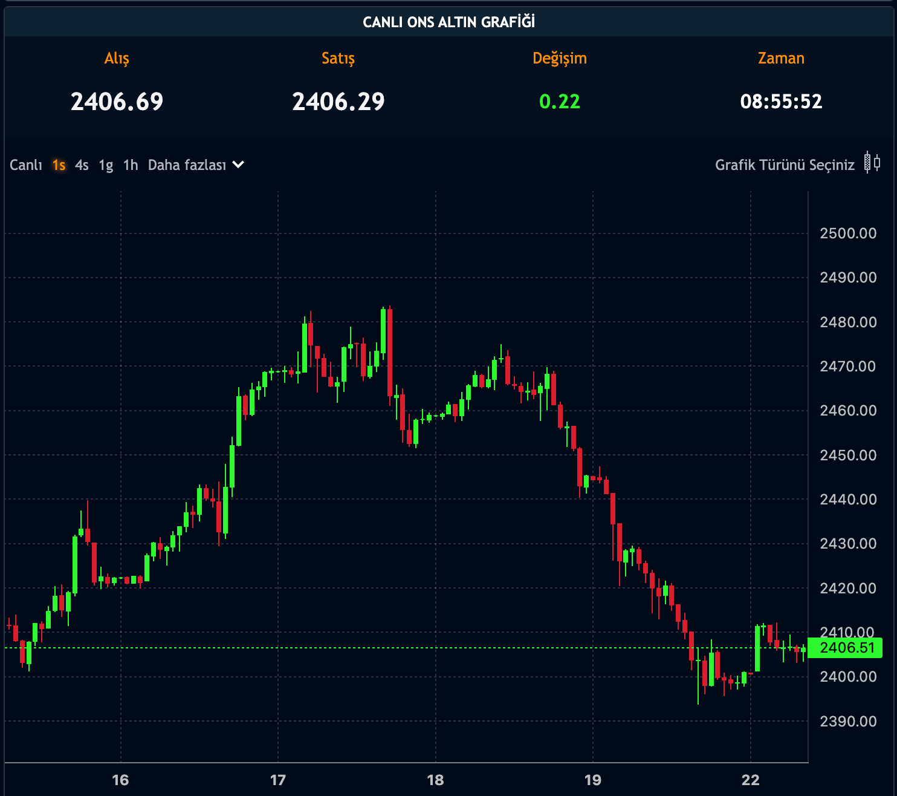Click the 2390.00 price axis label
Image resolution: width=897 pixels, height=796 pixels.
pos(848,722)
